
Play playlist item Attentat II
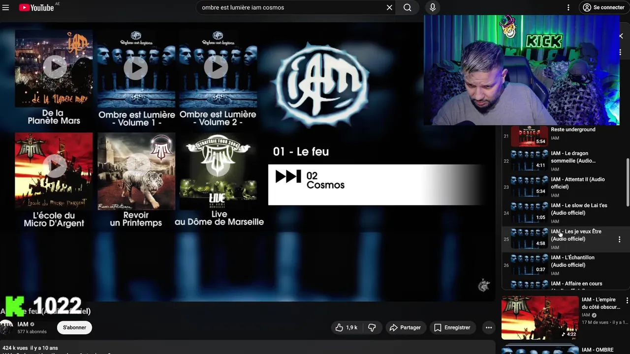click(x=564, y=186)
